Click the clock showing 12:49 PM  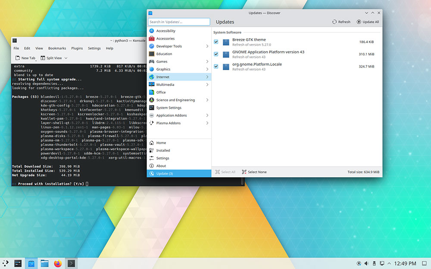tap(405, 263)
